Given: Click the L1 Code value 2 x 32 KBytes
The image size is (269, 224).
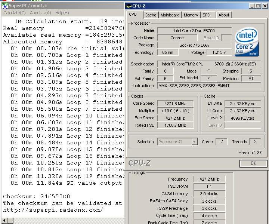Looking at the screenshot, I should click(x=242, y=111).
